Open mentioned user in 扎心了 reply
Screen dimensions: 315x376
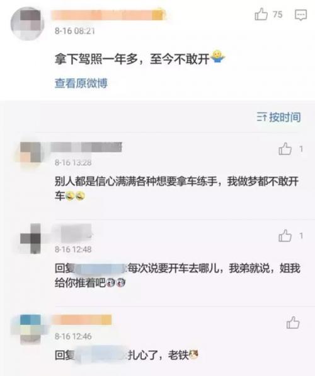point(101,355)
